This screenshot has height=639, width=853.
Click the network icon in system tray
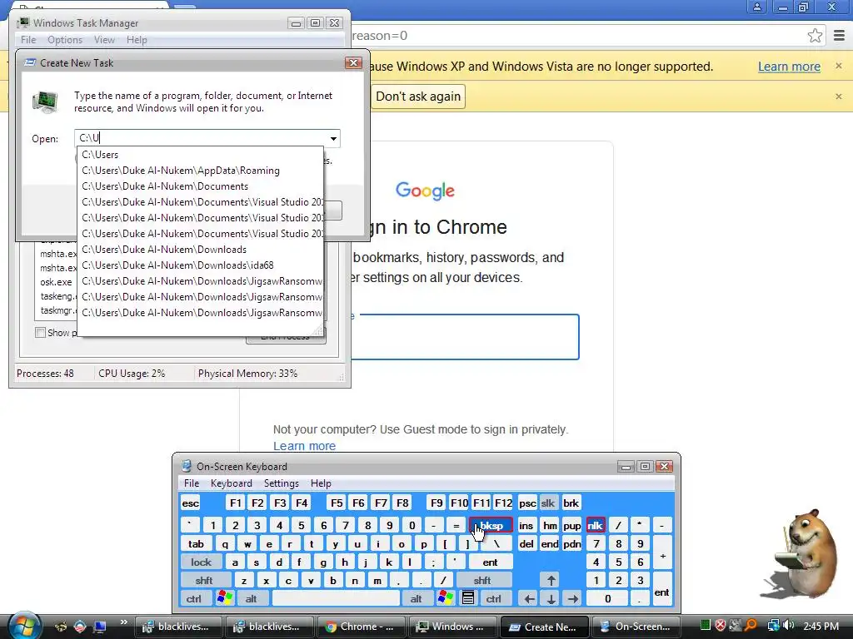(x=773, y=626)
